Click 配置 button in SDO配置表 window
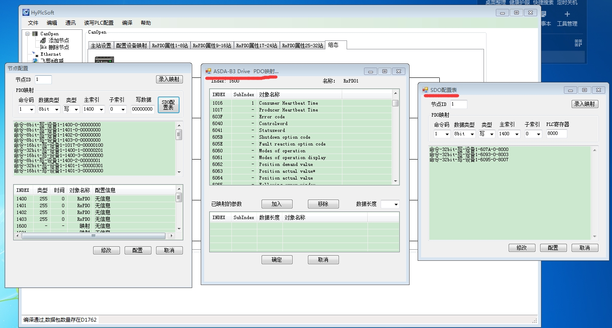Image resolution: width=612 pixels, height=328 pixels. click(553, 248)
